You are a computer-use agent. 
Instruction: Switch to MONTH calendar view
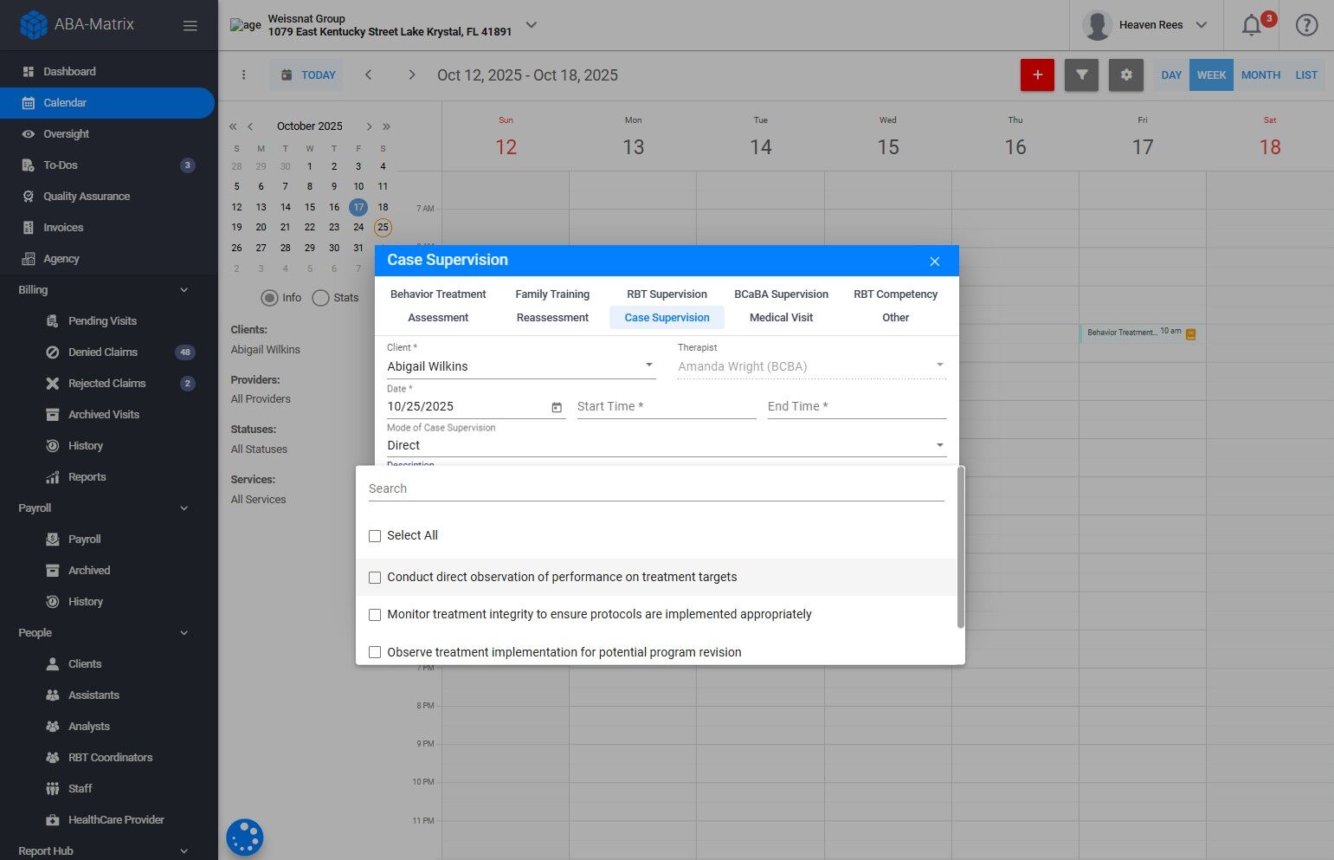click(1260, 75)
